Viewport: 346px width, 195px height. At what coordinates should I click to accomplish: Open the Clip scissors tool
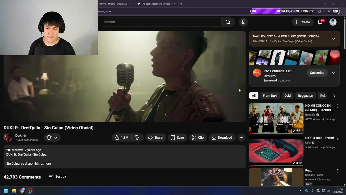pos(198,138)
